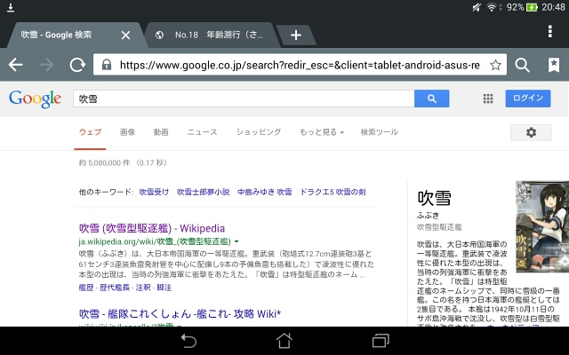Click related keyword 吹雪受け
The width and height of the screenshot is (569, 355).
point(155,191)
